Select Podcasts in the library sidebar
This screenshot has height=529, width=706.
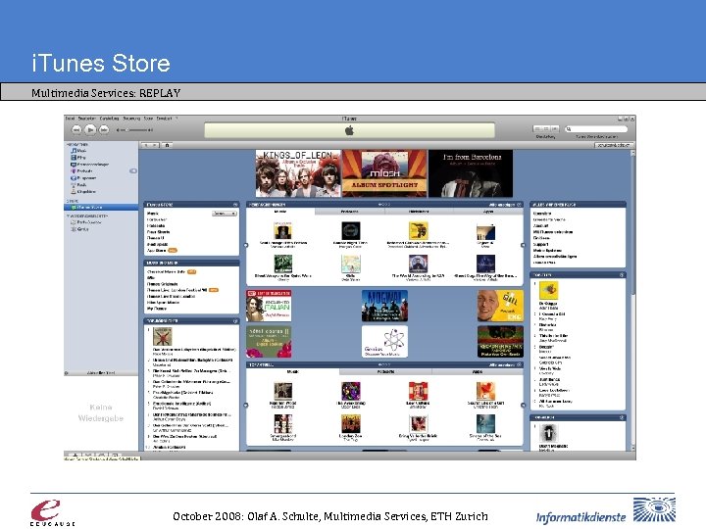(x=81, y=170)
